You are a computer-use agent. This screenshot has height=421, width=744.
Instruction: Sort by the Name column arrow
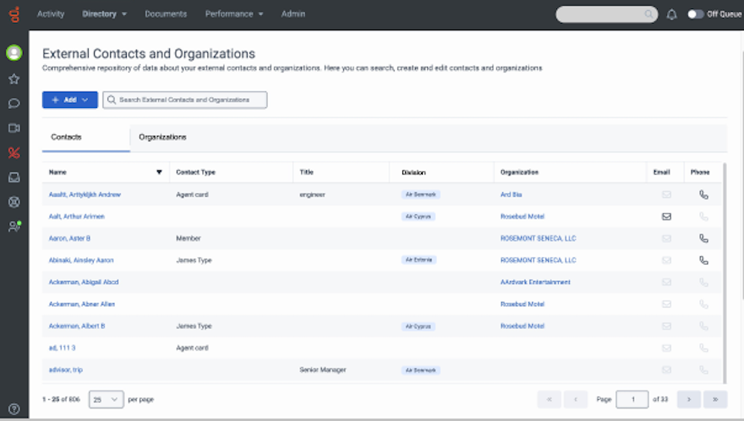(x=159, y=172)
